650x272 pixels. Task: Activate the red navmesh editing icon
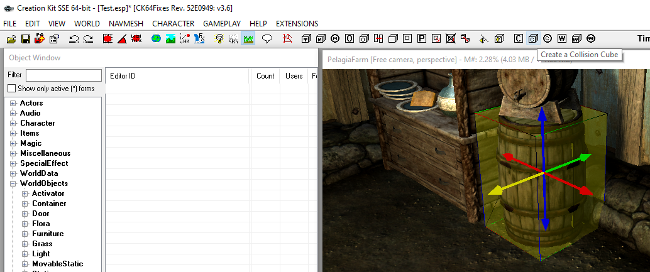pyautogui.click(x=287, y=39)
